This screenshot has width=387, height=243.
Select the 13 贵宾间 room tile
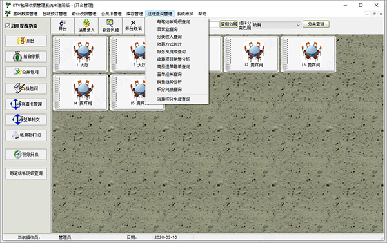[x=308, y=54]
